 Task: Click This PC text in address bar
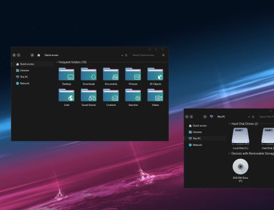[x=221, y=117]
